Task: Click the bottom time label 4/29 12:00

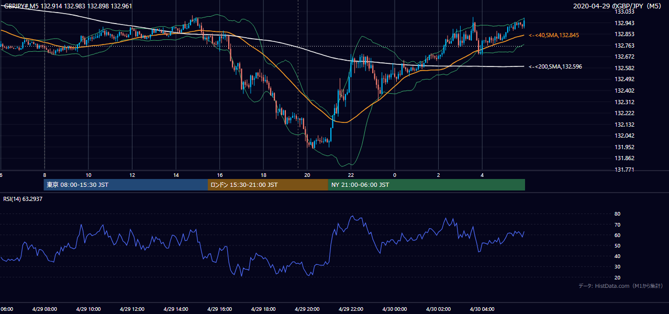Action: [132, 309]
